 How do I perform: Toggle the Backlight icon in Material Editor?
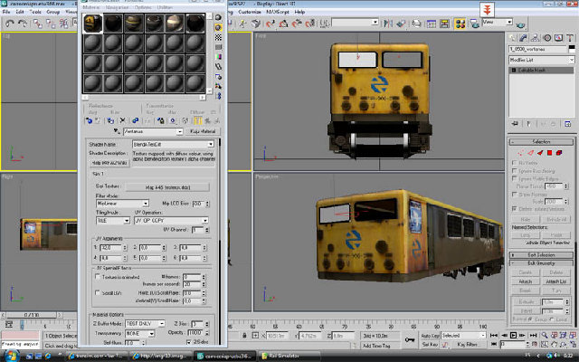tap(219, 27)
